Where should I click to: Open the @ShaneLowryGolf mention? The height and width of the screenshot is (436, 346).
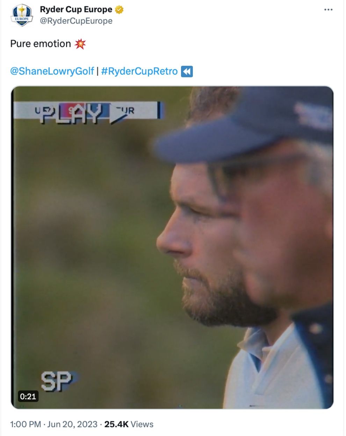[x=52, y=71]
